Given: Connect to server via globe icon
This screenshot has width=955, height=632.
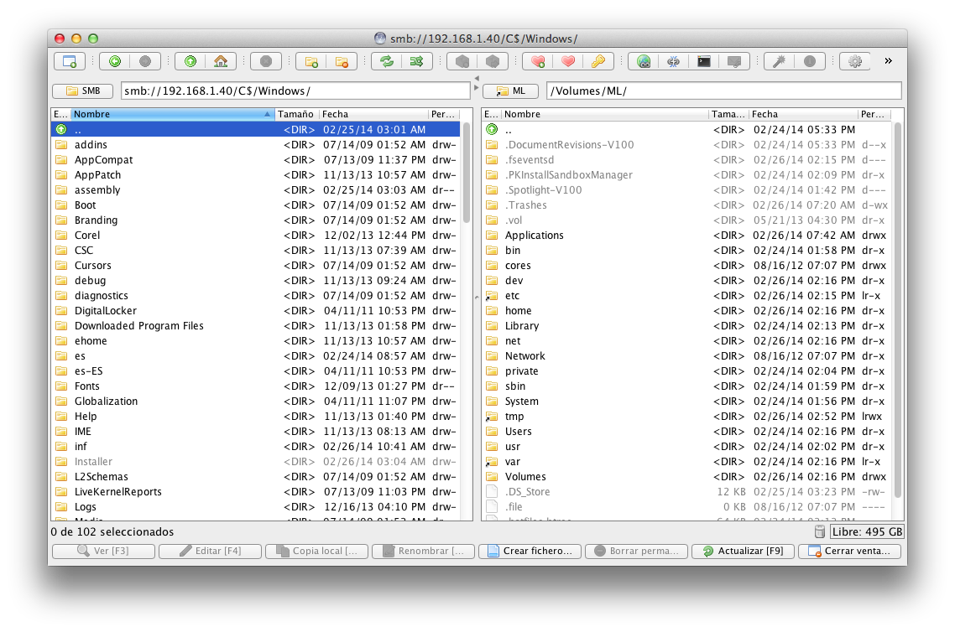Looking at the screenshot, I should point(644,61).
